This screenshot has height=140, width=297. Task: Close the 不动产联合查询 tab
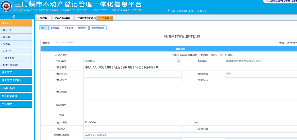coord(73,18)
